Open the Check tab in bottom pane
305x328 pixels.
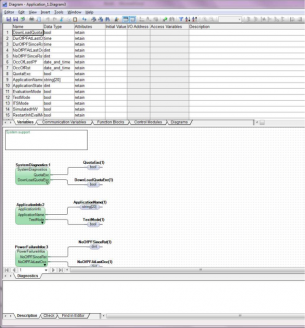click(x=49, y=316)
